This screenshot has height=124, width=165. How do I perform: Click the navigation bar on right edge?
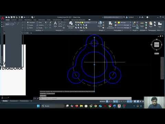click(162, 68)
